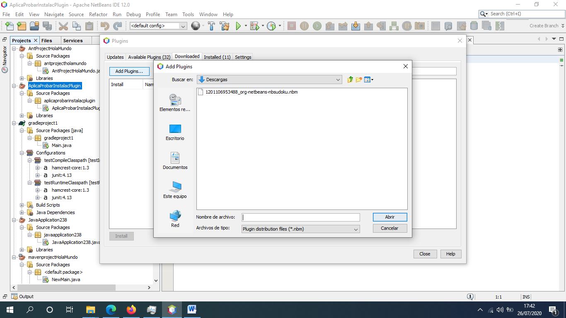The image size is (566, 318).
Task: Click the Open Project folder icon
Action: coord(34,26)
